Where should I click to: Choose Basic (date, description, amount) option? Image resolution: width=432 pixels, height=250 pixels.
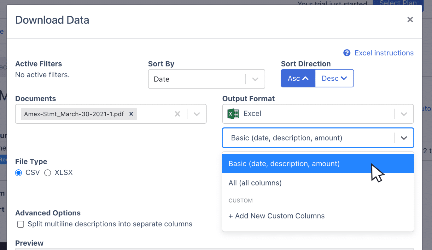point(318,164)
